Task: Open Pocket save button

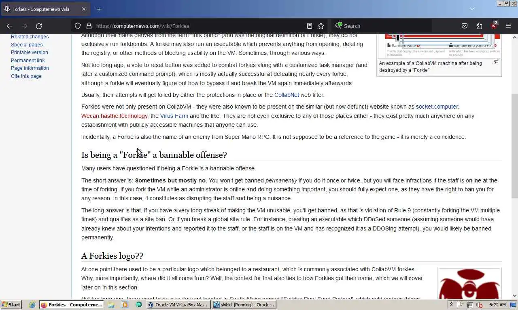Action: pos(465,26)
